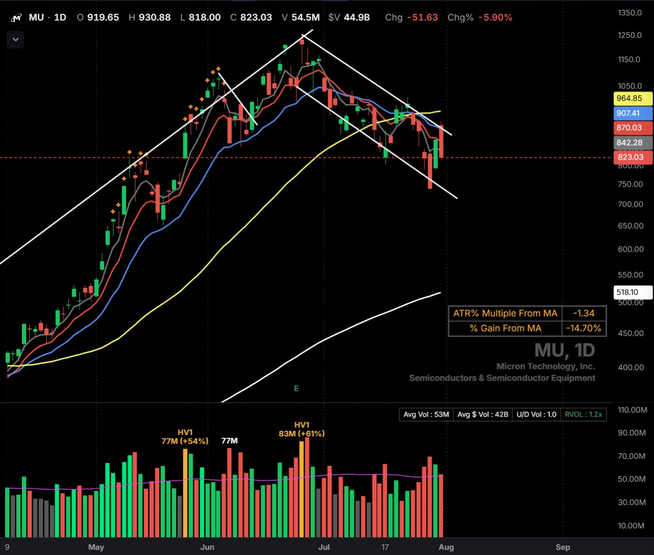The height and width of the screenshot is (555, 654).
Task: Click the Aug label on the time axis
Action: click(446, 547)
